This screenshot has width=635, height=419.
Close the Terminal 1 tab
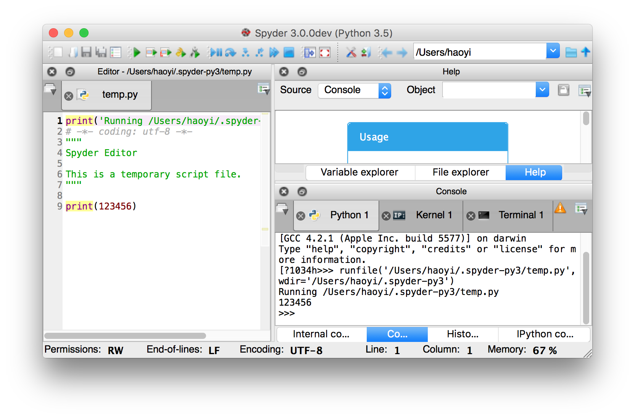pos(471,216)
